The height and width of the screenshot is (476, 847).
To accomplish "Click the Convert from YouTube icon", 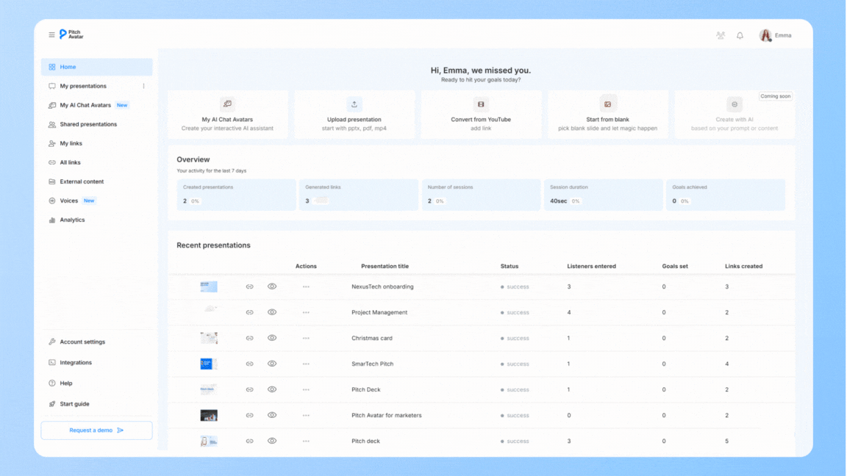I will [481, 104].
